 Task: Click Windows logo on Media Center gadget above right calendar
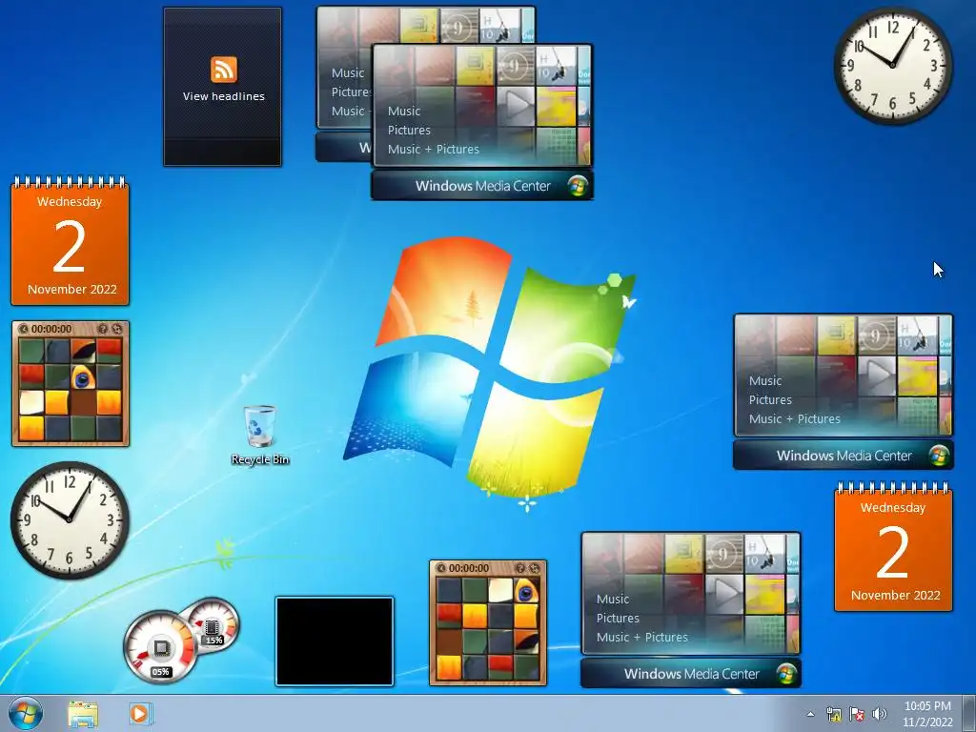(x=939, y=456)
